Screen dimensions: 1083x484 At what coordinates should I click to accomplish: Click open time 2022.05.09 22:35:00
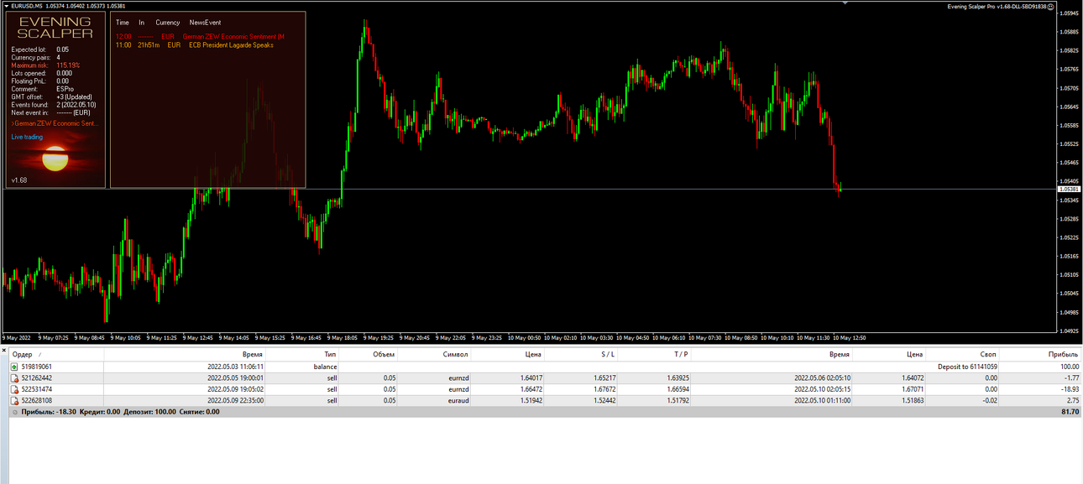pyautogui.click(x=235, y=401)
